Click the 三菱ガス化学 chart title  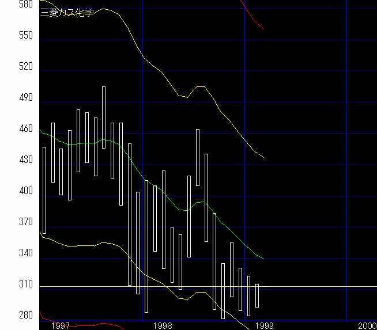point(67,12)
